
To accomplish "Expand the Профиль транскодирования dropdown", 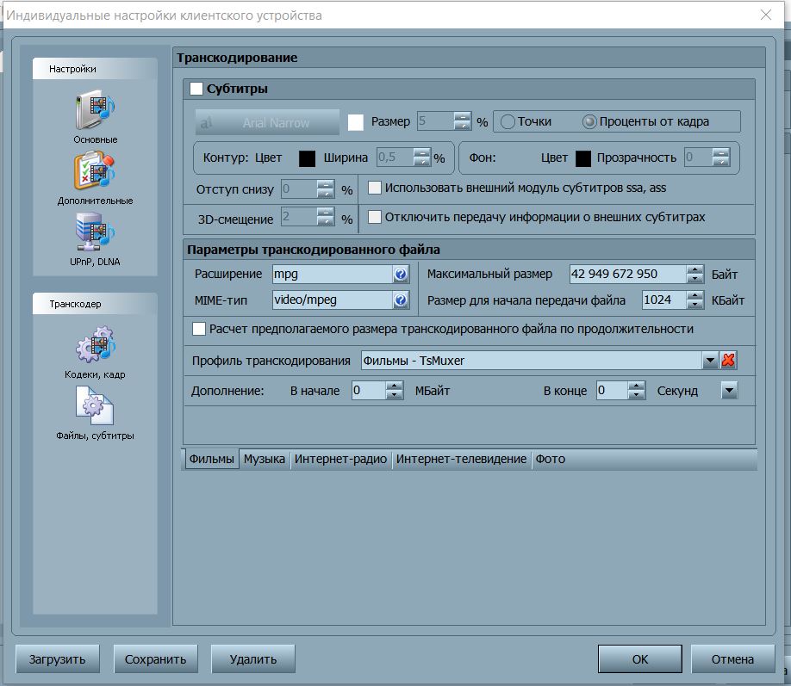I will point(710,361).
